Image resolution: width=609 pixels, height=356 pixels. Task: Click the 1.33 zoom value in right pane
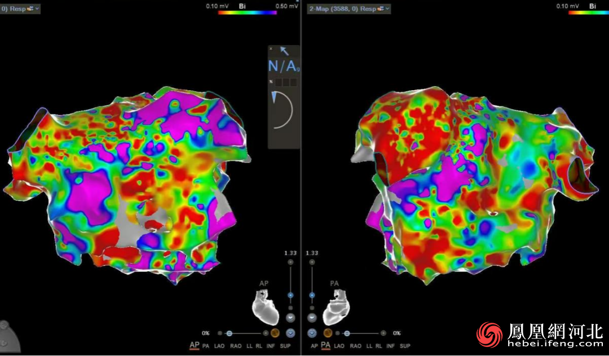pyautogui.click(x=312, y=253)
